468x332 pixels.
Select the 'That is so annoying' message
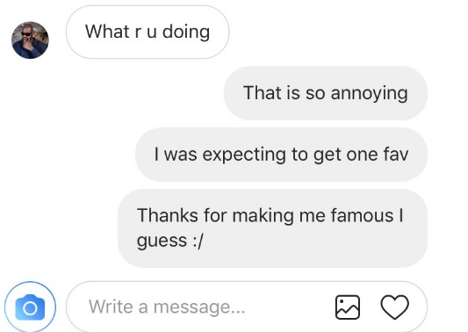[326, 93]
